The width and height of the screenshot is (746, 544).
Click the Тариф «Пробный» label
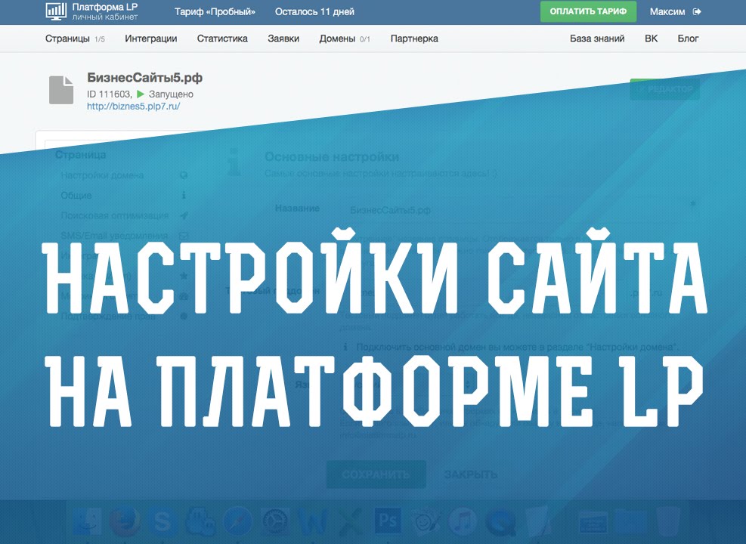(215, 11)
